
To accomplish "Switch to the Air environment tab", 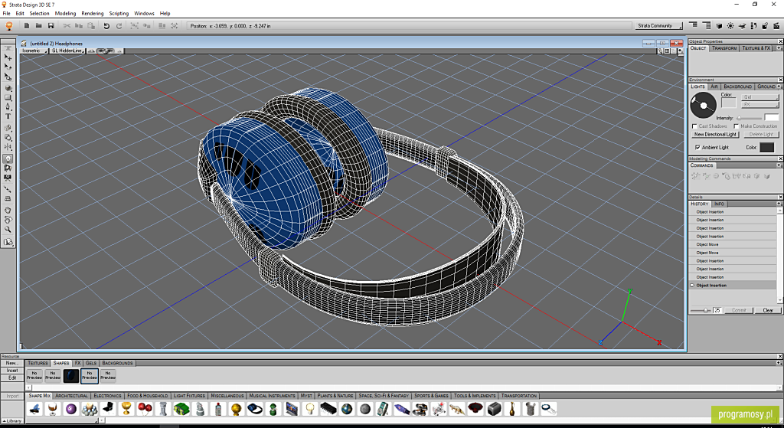I will pos(714,87).
